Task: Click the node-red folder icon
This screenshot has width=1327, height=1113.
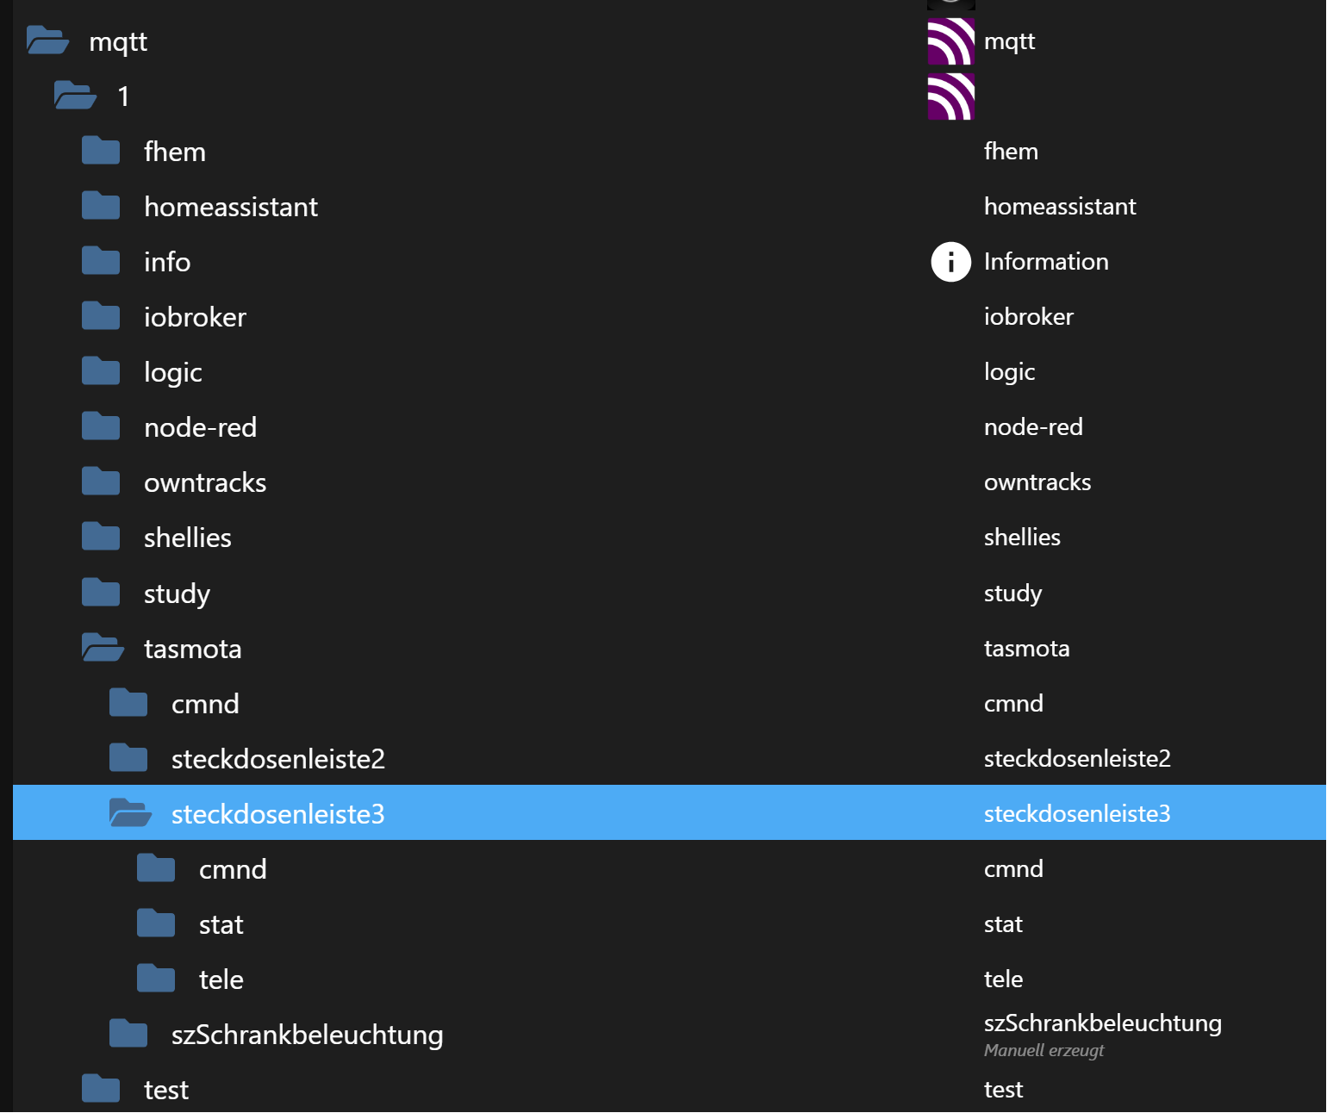Action: pyautogui.click(x=101, y=427)
